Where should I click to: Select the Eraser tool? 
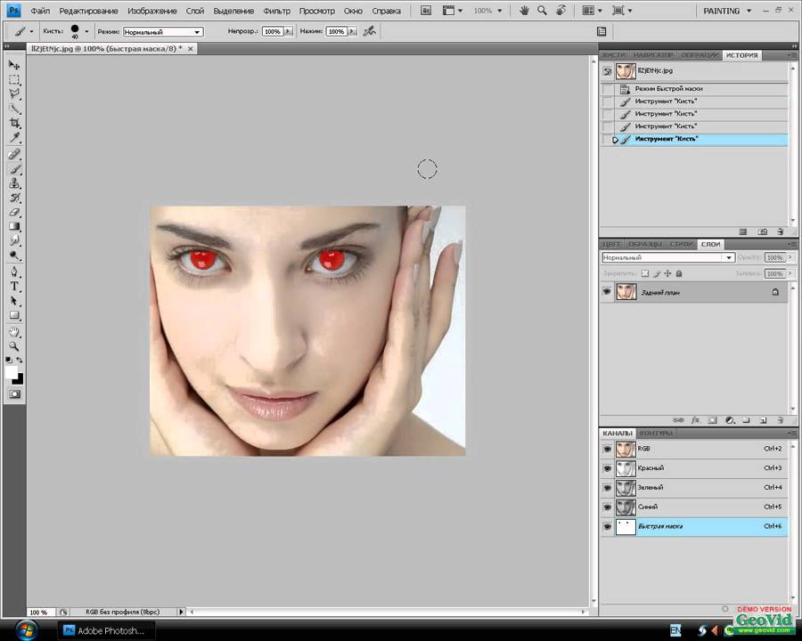tap(14, 213)
